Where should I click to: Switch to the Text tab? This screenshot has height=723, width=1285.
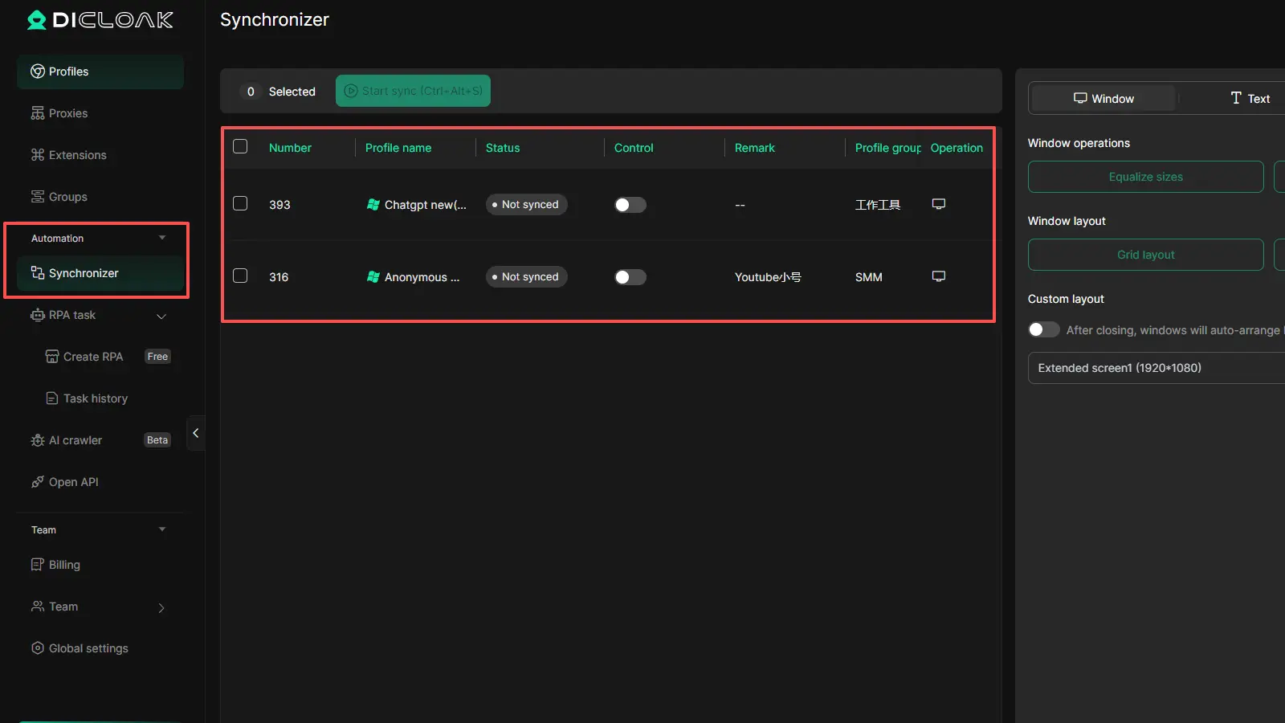[x=1250, y=99]
